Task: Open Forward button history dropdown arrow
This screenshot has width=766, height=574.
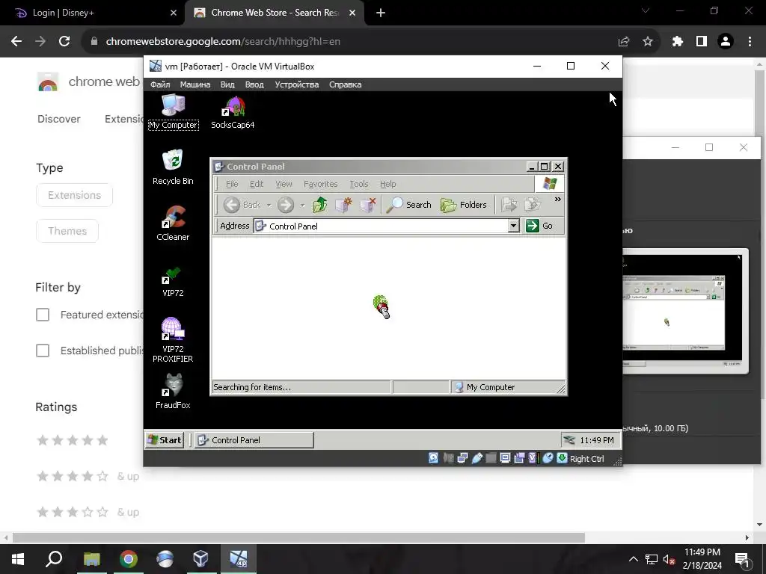Action: tap(303, 205)
